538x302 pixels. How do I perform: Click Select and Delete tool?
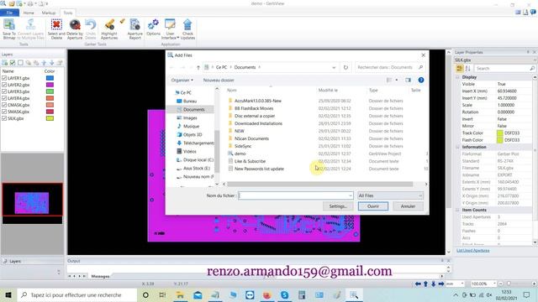[56, 29]
